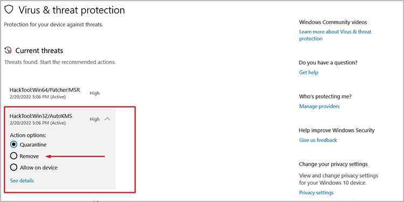Select Allow on device option
404x202 pixels.
[x=13, y=168]
